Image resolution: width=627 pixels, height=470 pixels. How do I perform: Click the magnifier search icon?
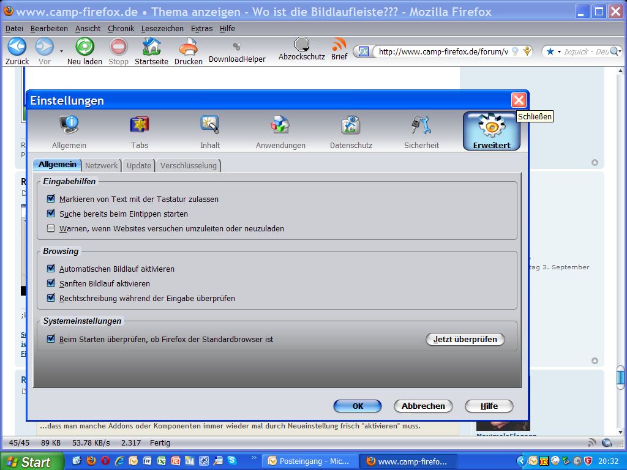pyautogui.click(x=614, y=51)
